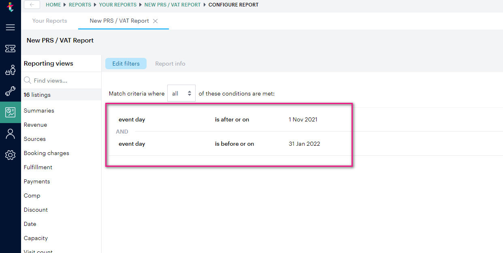Viewport: 503px width, 253px height.
Task: Click the Edit filters button
Action: point(126,64)
